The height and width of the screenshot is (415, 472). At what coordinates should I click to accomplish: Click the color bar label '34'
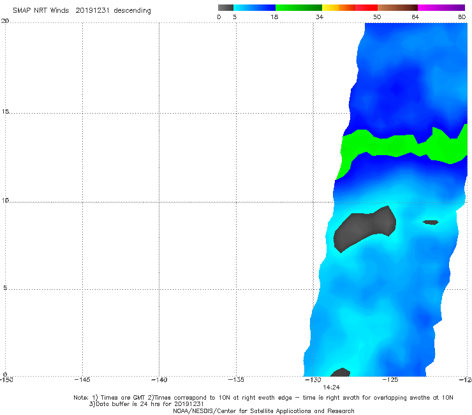(320, 17)
